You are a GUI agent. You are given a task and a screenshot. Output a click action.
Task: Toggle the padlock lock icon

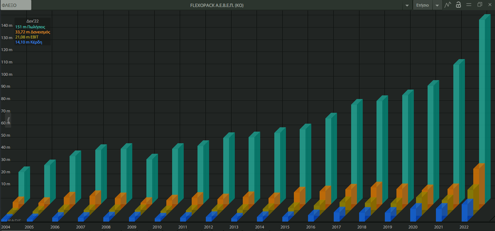tap(458, 5)
